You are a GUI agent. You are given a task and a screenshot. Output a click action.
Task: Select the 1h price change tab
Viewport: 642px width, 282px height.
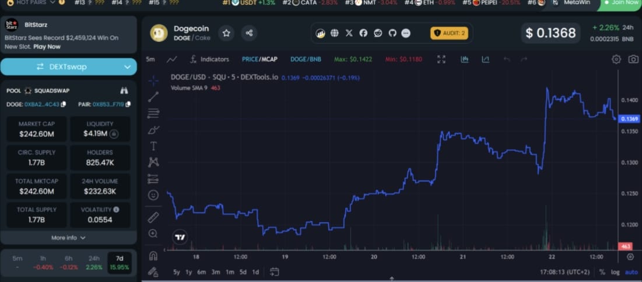point(43,263)
